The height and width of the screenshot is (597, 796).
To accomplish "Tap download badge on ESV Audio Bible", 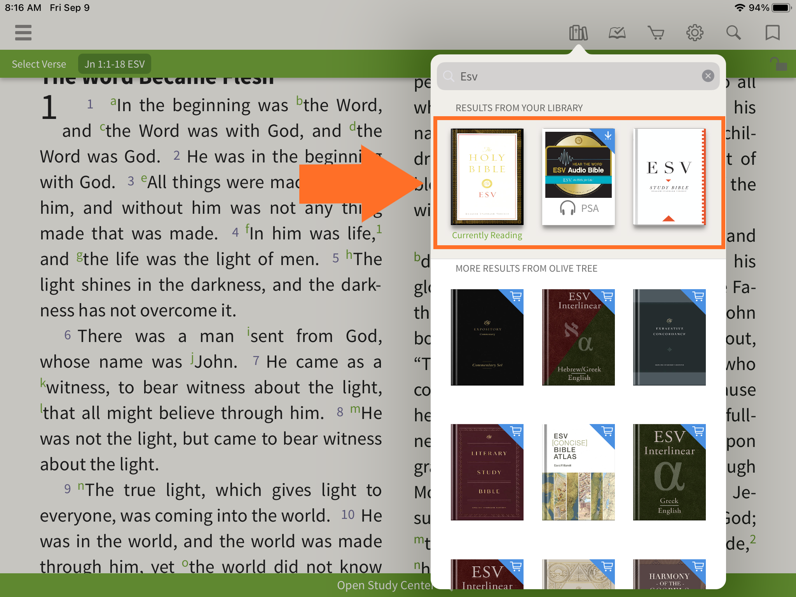I will [608, 136].
